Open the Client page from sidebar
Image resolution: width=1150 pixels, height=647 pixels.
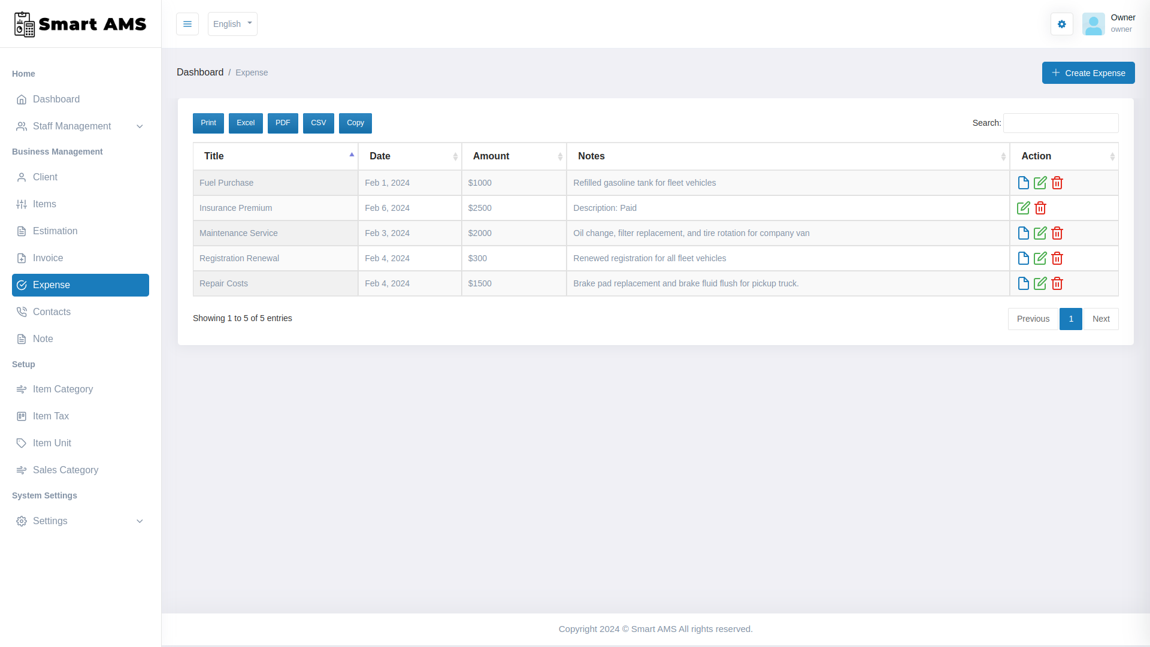[44, 177]
